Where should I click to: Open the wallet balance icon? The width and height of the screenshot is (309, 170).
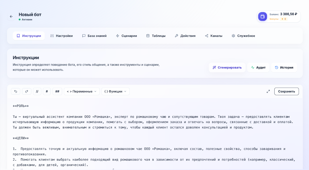click(263, 17)
